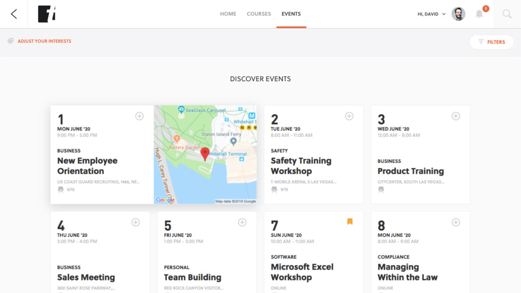Open the Microsoft Excel Workshop title

click(302, 272)
